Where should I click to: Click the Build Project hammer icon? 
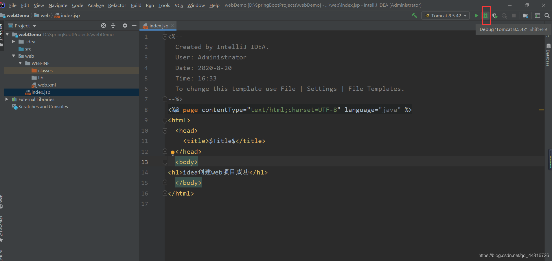(414, 16)
